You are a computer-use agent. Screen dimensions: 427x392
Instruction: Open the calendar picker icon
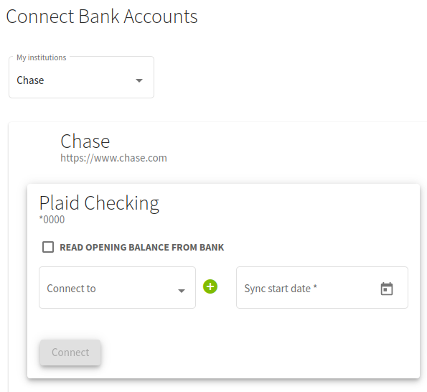(x=386, y=289)
